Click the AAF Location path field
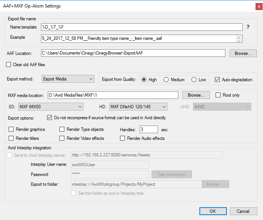Image resolution: width=263 pixels, height=220 pixels. point(133,53)
